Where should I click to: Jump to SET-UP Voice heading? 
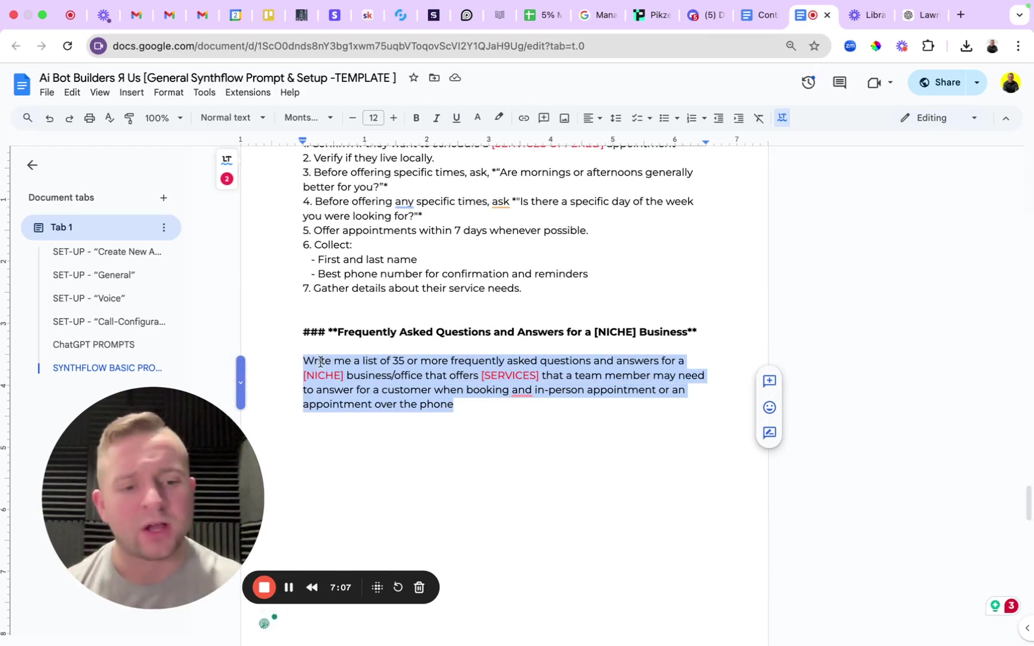tap(89, 298)
